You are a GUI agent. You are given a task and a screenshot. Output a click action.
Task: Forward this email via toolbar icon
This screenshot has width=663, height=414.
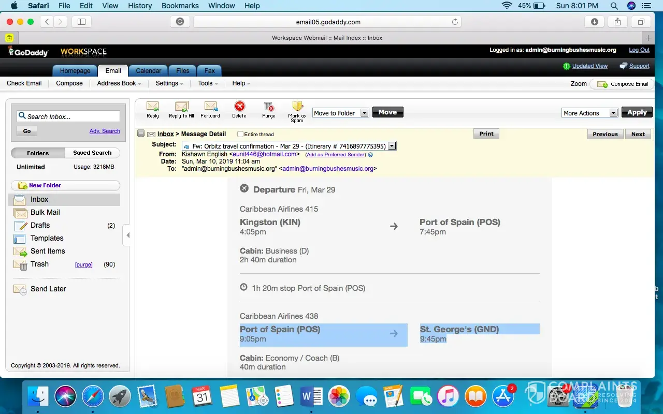210,107
